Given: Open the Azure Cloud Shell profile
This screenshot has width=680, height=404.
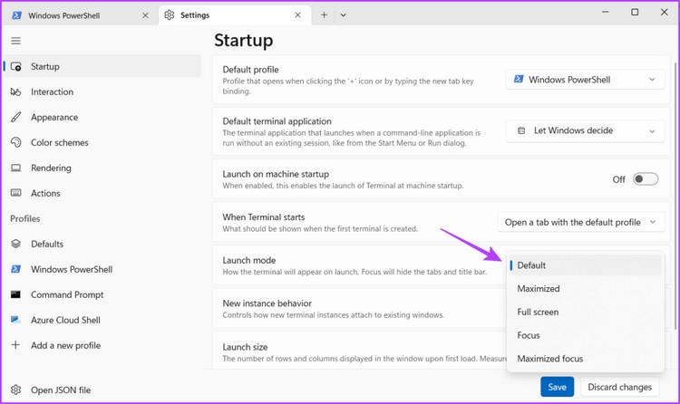Looking at the screenshot, I should pos(102,320).
